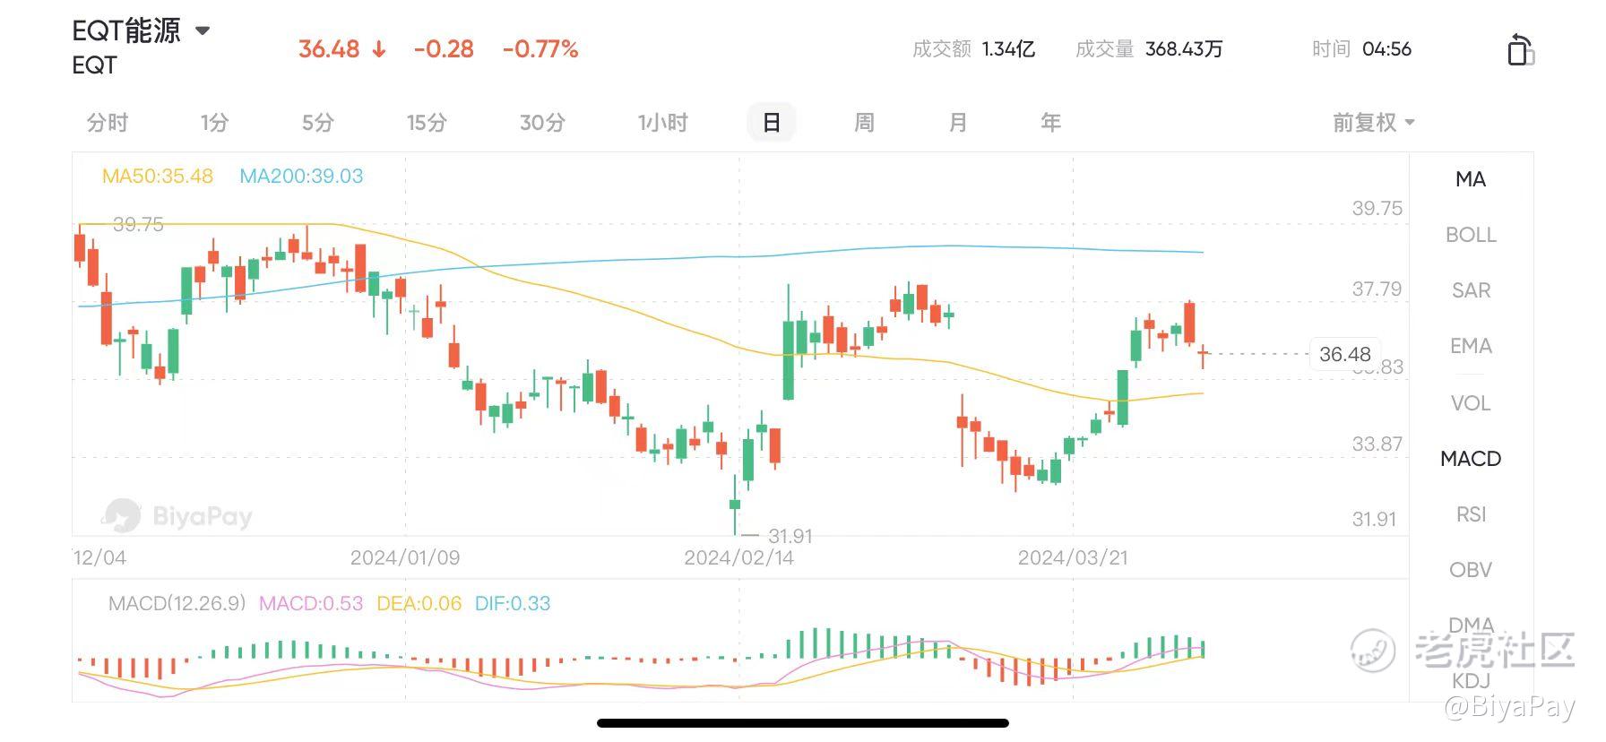The height and width of the screenshot is (742, 1606).
Task: Turn on the EMA overlay
Action: pos(1471,346)
